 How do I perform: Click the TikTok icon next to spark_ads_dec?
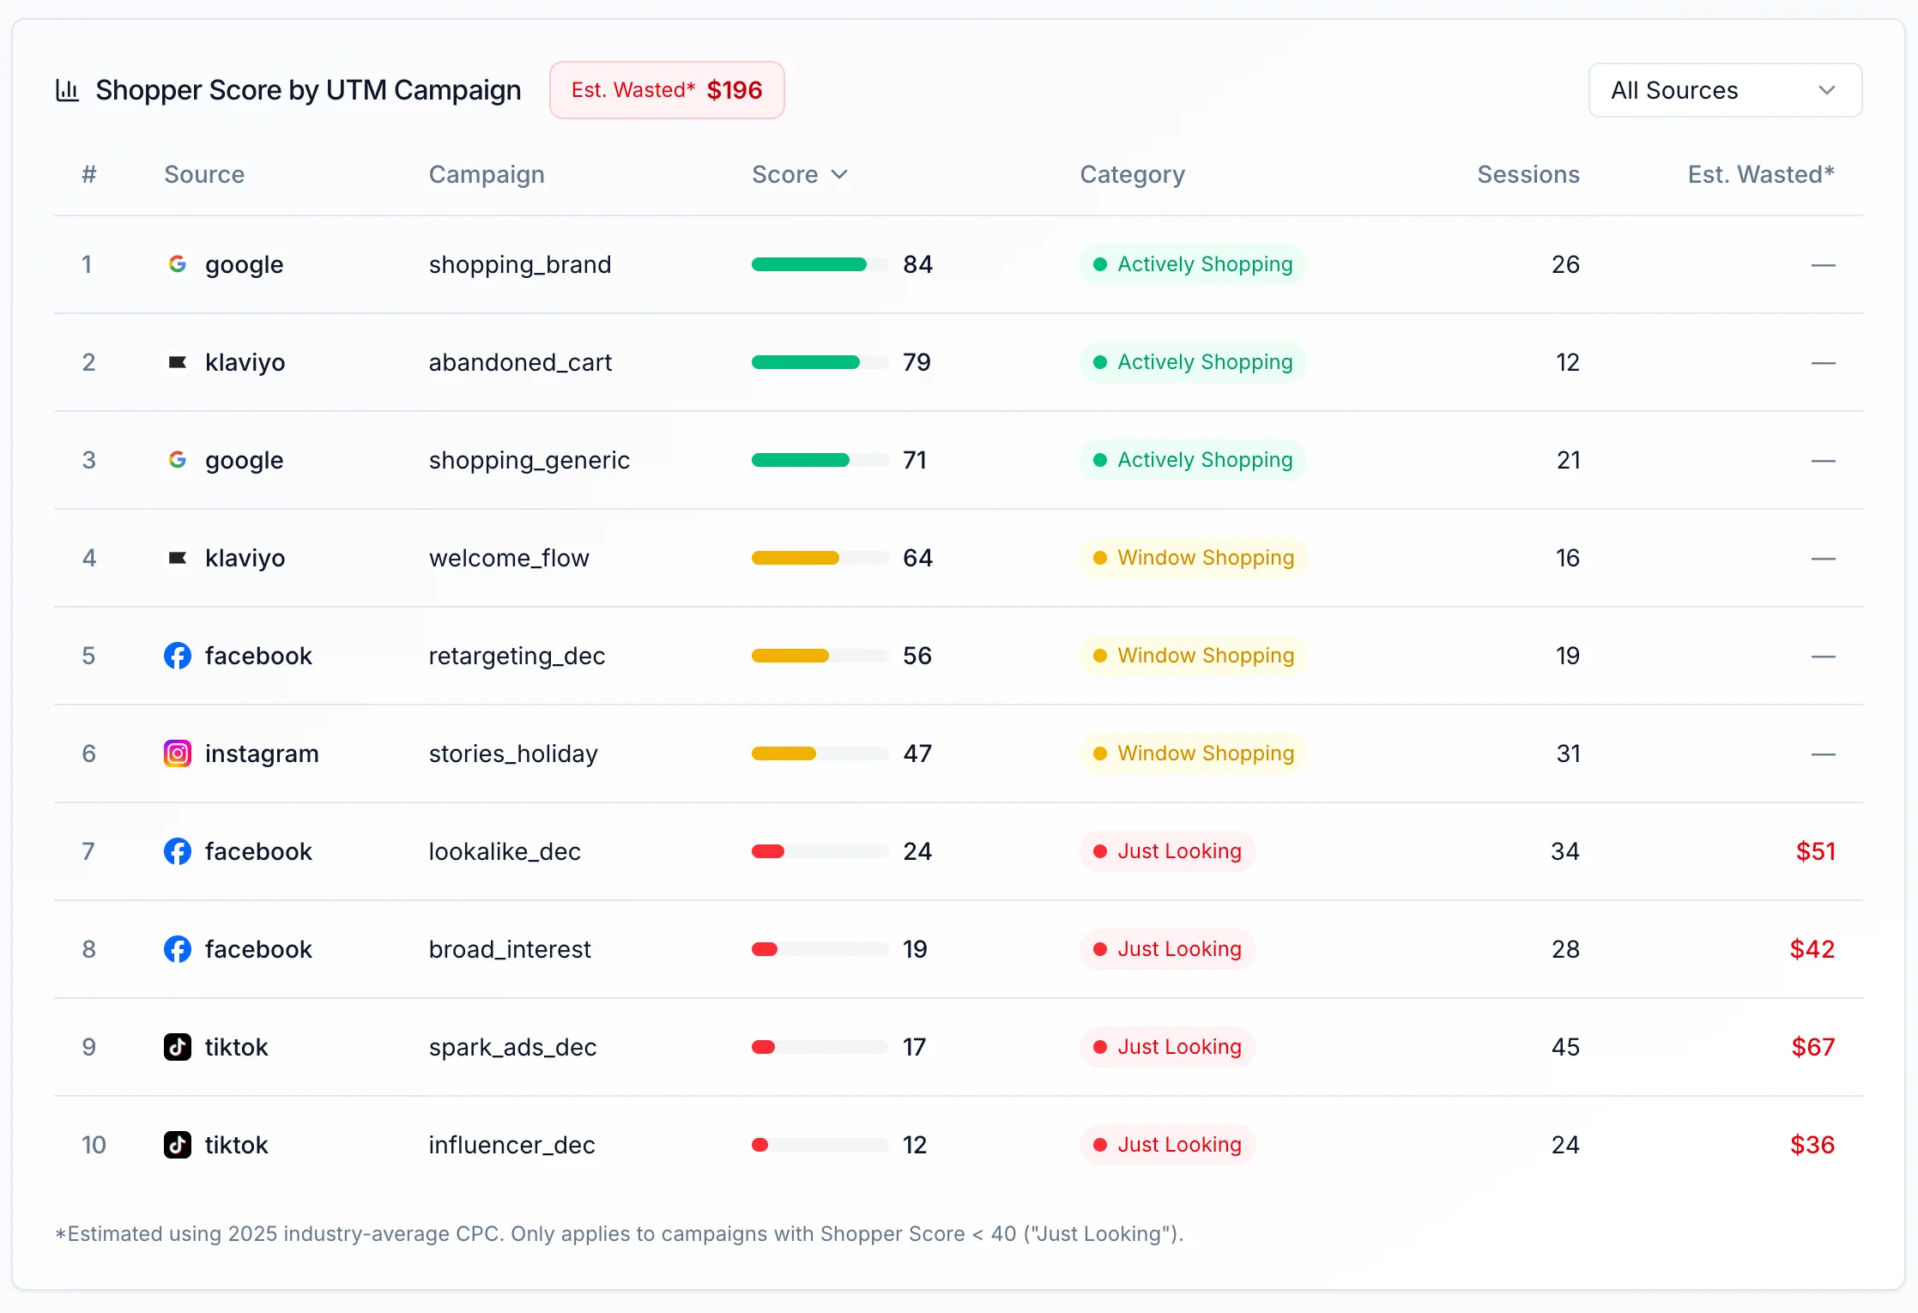[177, 1047]
